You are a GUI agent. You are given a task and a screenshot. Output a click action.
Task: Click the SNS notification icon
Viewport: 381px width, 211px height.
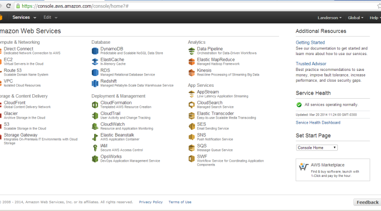pos(192,137)
